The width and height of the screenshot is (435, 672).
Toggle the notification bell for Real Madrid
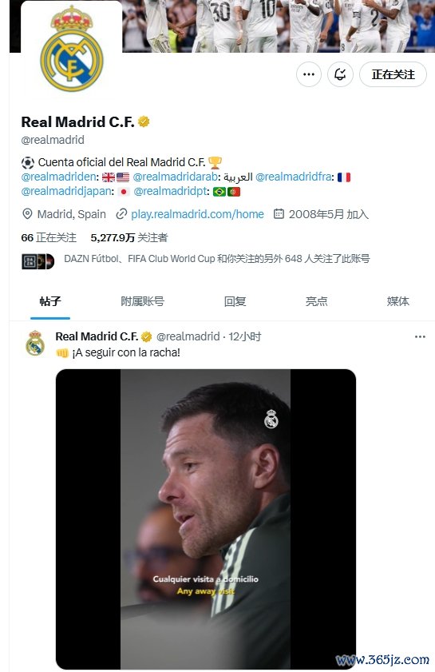tap(340, 74)
